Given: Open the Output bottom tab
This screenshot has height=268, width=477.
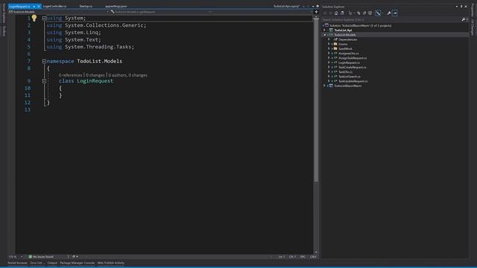Looking at the screenshot, I should coord(52,263).
